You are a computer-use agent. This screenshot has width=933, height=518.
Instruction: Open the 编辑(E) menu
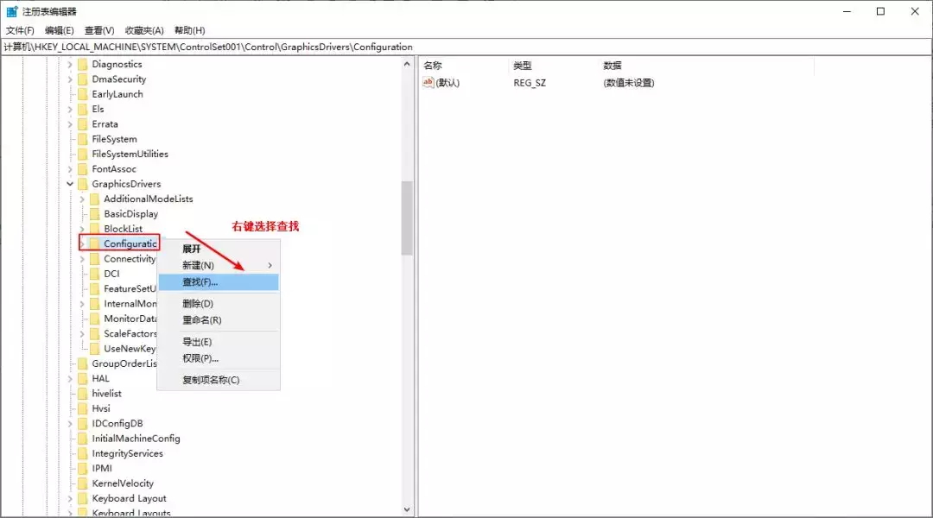click(59, 30)
